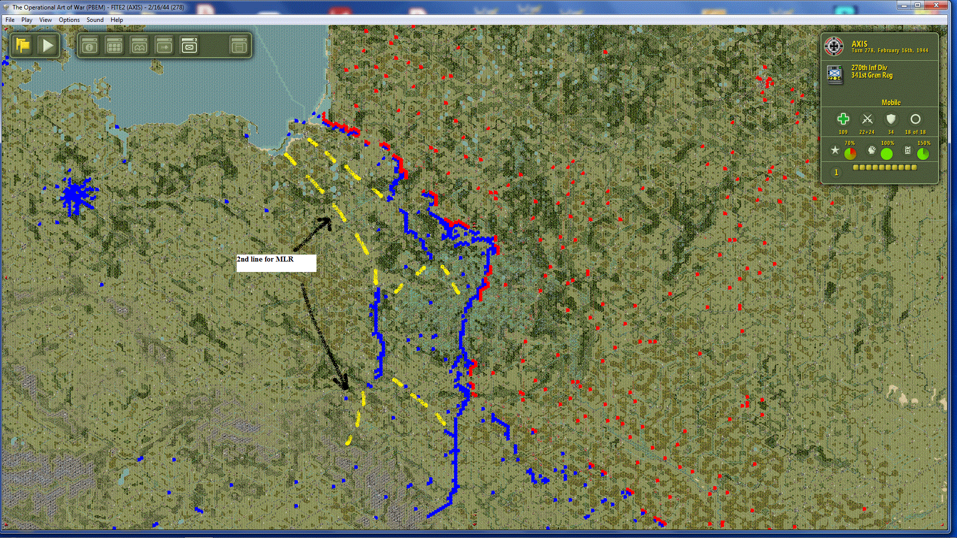The height and width of the screenshot is (538, 957).
Task: Click the 109 health value
Action: point(843,133)
